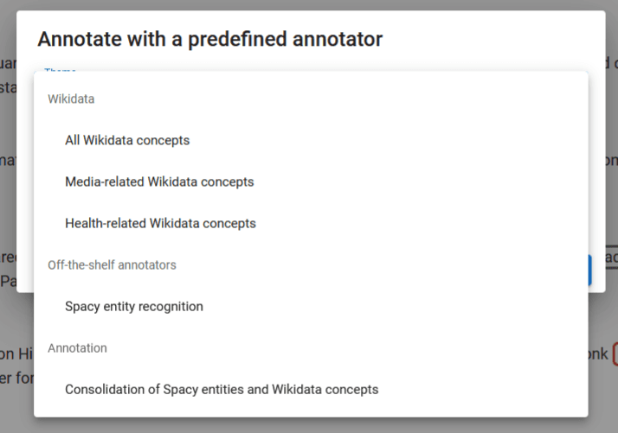Click the dimmed "uar" background text
The width and height of the screenshot is (618, 433).
pos(8,62)
